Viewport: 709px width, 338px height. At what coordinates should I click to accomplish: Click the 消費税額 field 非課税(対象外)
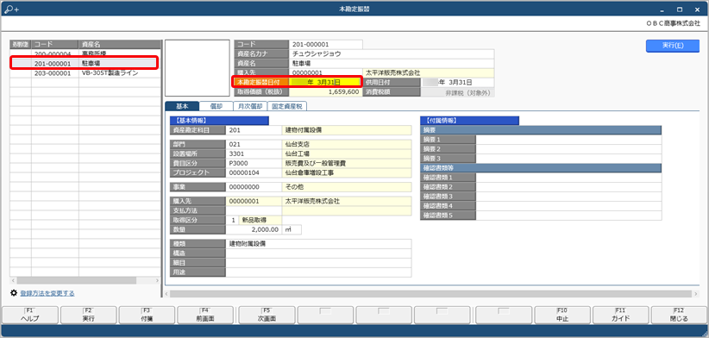click(457, 92)
